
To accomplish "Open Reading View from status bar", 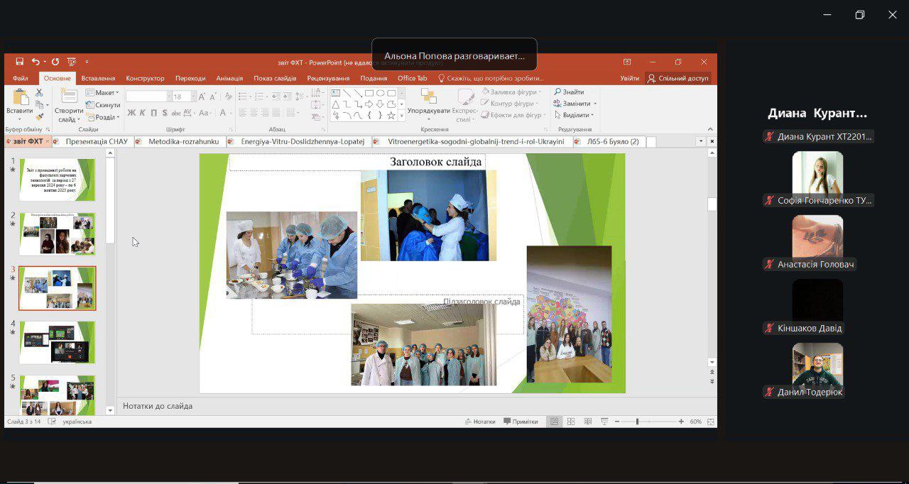I will pos(587,422).
